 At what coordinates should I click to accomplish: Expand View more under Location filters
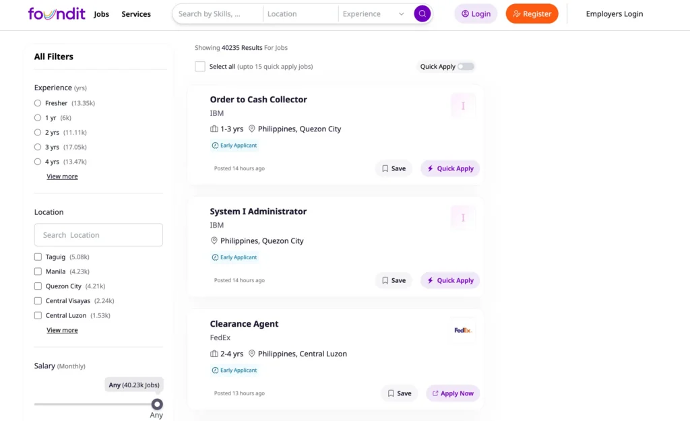pyautogui.click(x=62, y=330)
